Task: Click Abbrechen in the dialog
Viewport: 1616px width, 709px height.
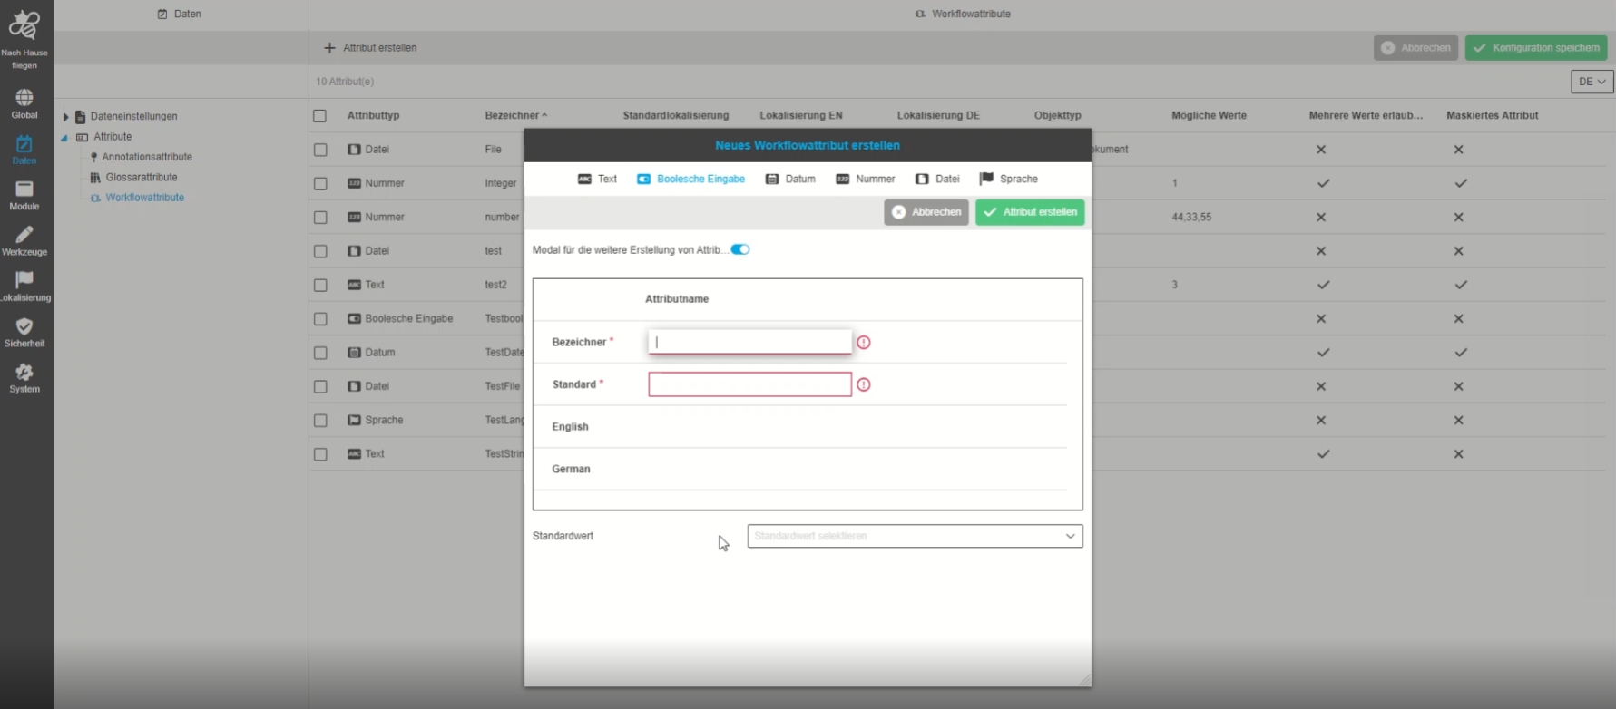Action: pos(926,212)
